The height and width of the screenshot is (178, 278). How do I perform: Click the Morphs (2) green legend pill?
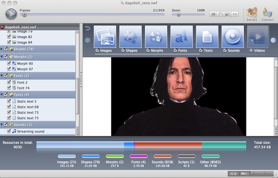point(115,156)
